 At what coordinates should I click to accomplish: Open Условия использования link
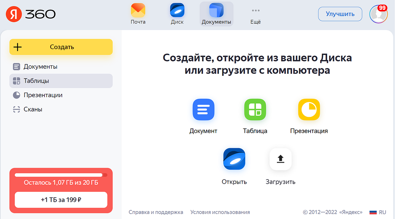point(220,212)
